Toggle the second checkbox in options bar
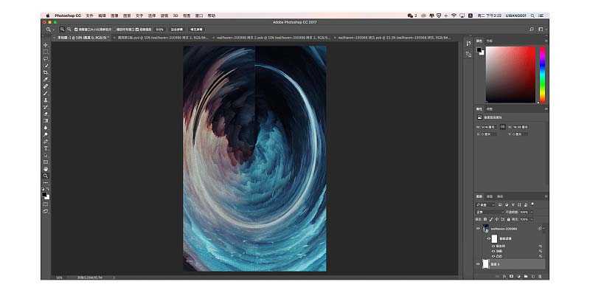This screenshot has width=590, height=290. tap(137, 29)
